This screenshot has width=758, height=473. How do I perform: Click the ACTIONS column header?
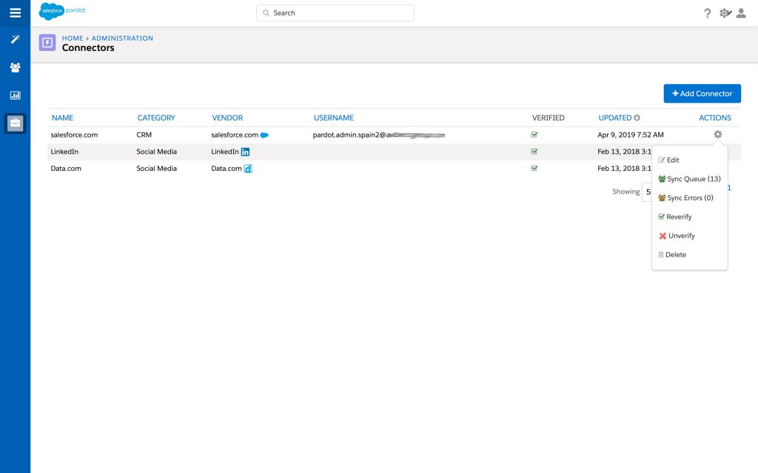point(715,118)
